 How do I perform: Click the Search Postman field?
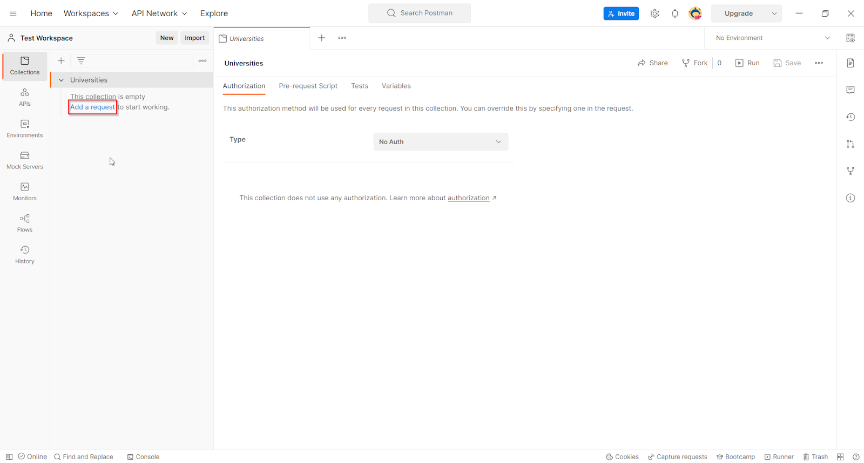pos(420,13)
